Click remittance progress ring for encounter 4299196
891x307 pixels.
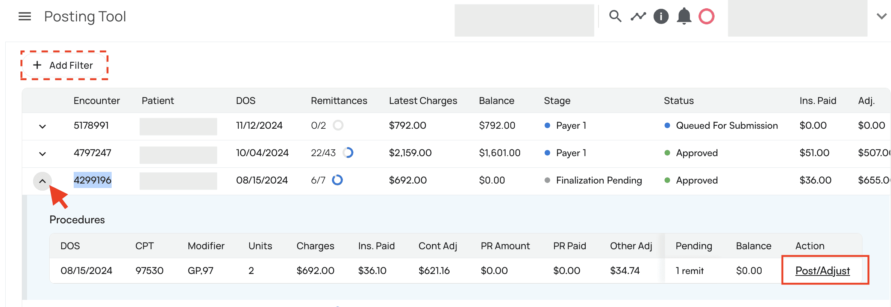[x=337, y=180]
